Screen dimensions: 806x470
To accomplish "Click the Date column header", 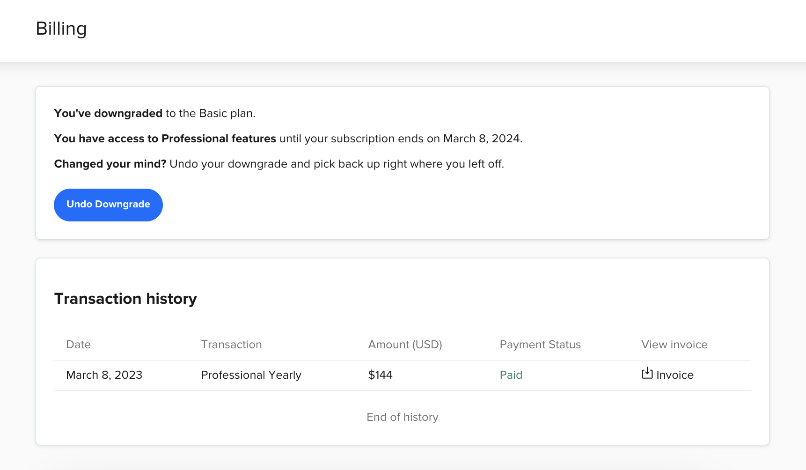I will point(78,345).
